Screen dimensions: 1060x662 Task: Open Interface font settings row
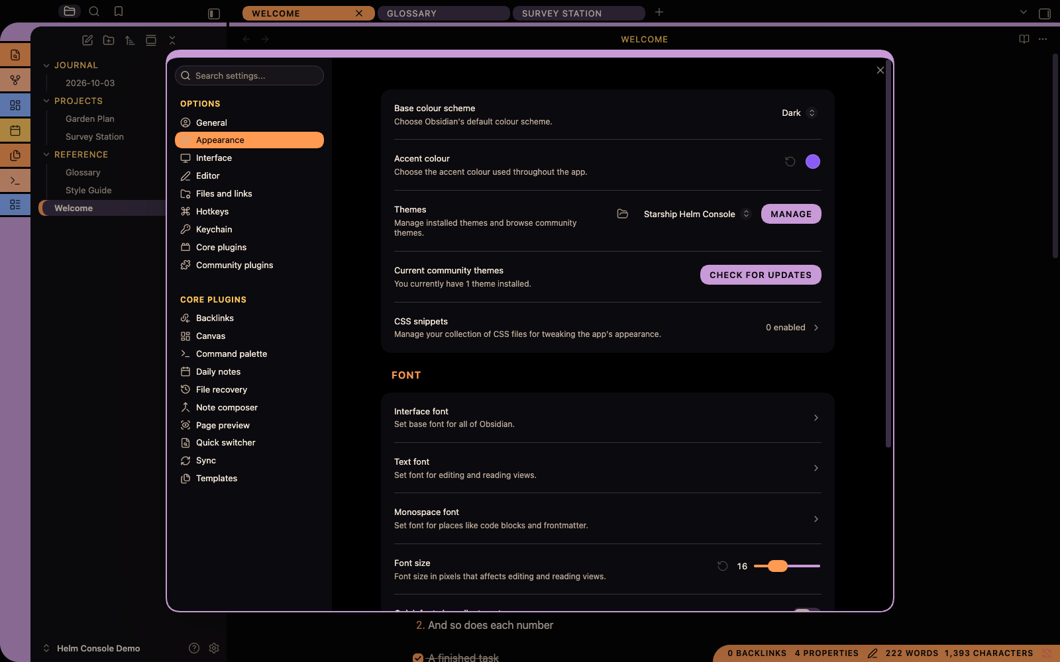tap(608, 418)
